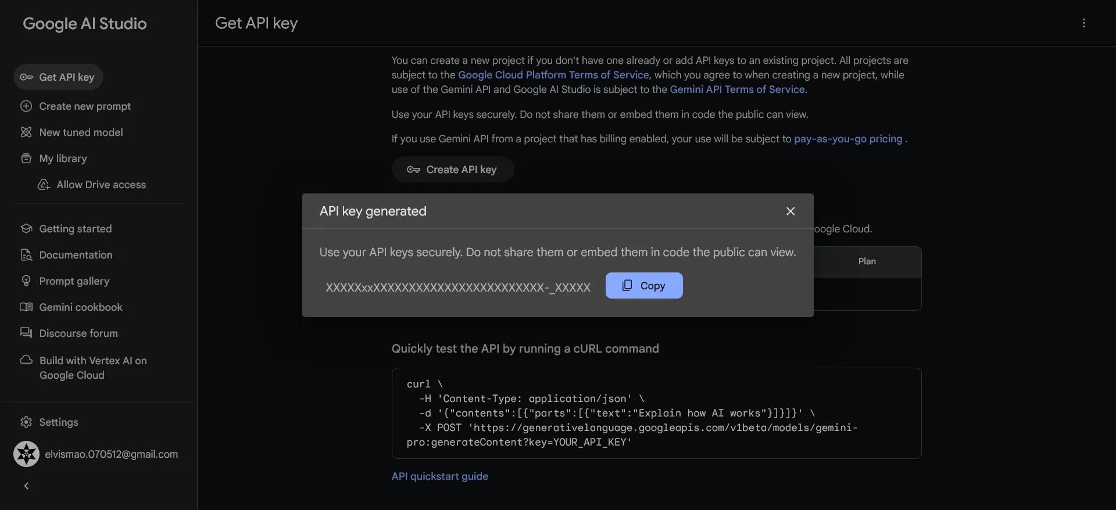Open New tuned model menu item
This screenshot has width=1116, height=510.
(x=81, y=132)
